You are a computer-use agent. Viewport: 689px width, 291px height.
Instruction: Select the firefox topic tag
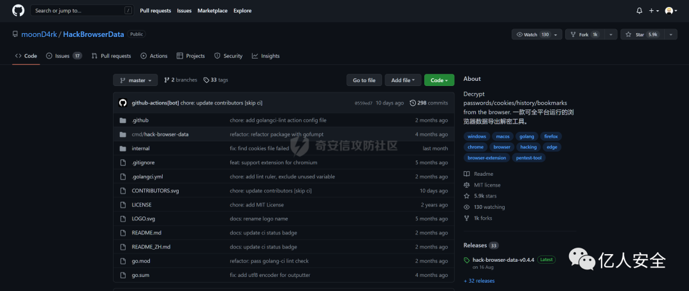tap(551, 136)
